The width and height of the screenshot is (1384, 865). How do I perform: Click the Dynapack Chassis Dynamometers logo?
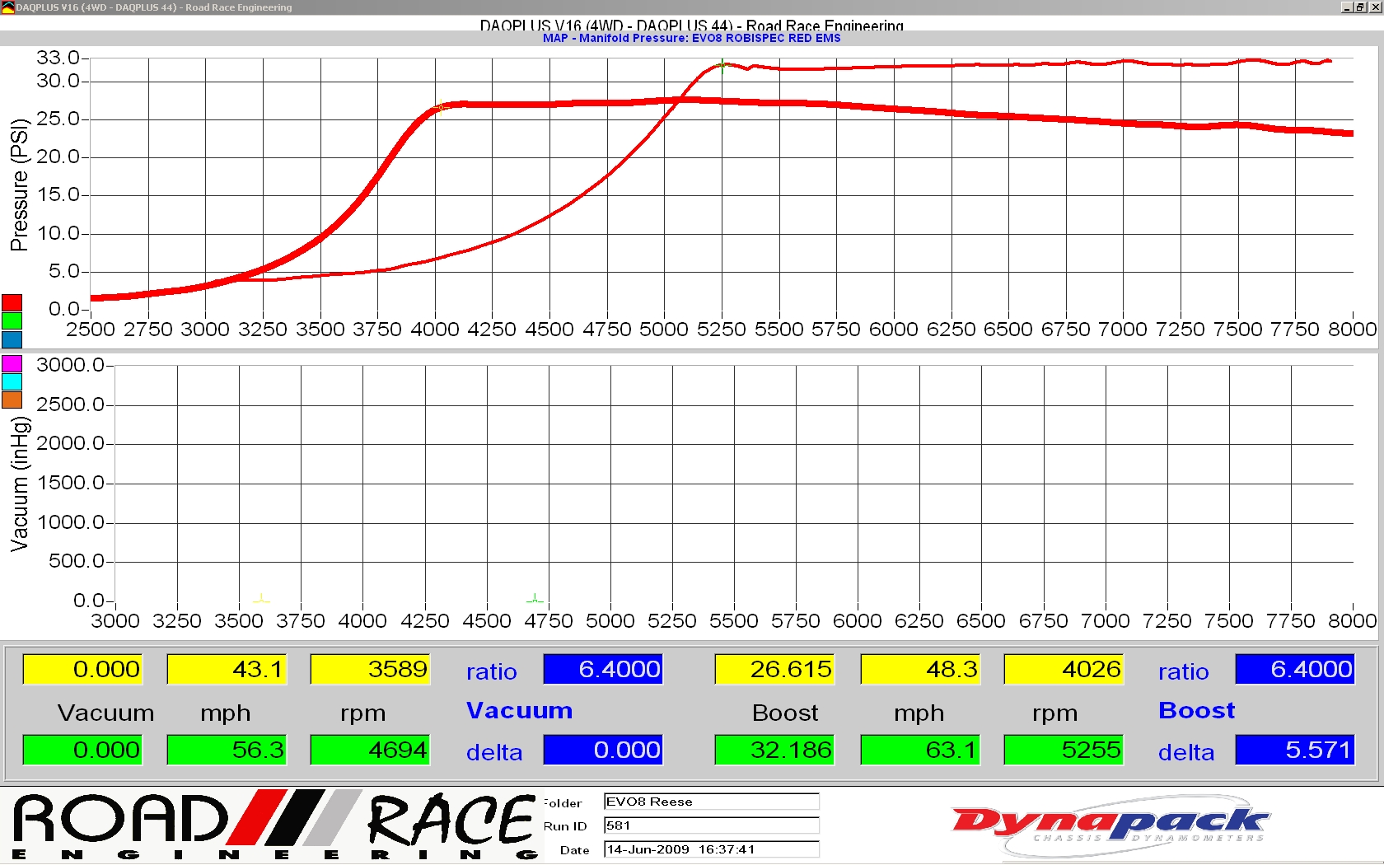click(x=1110, y=825)
